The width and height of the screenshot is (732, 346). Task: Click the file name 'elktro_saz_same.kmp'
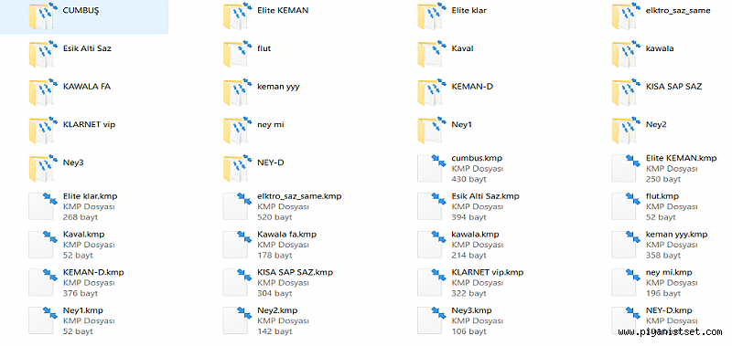click(299, 196)
